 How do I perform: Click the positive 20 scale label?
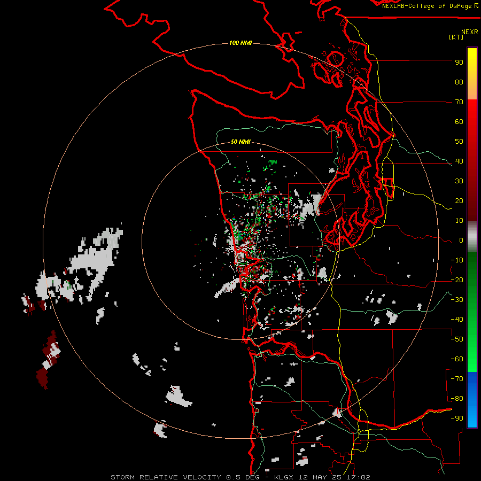(x=459, y=200)
